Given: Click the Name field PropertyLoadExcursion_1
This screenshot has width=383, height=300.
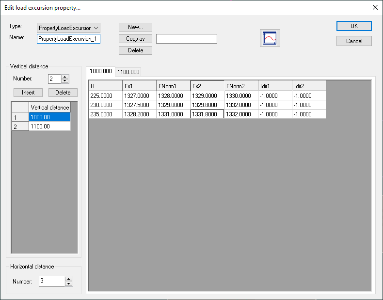Looking at the screenshot, I should pyautogui.click(x=68, y=39).
